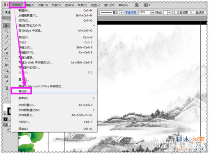Click the 100% opacity input field
Image resolution: width=209 pixels, height=154 pixels.
[x=144, y=13]
